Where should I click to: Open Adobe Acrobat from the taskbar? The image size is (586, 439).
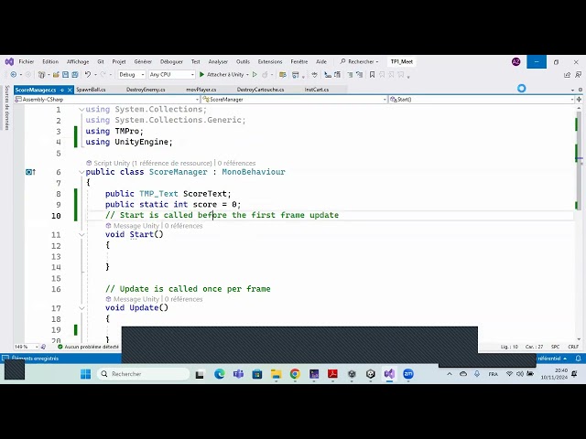pyautogui.click(x=332, y=374)
